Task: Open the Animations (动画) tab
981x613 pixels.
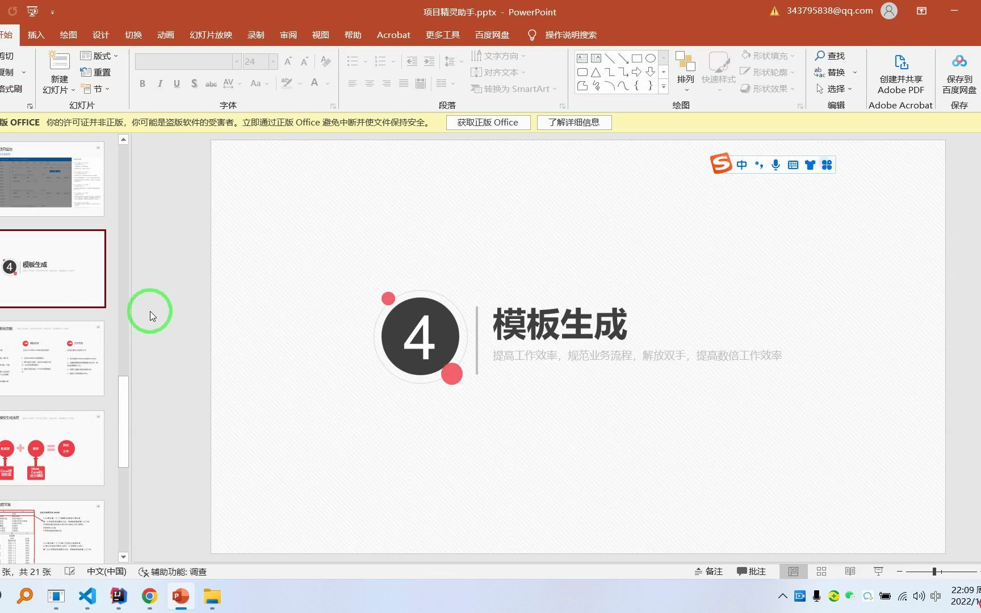Action: pyautogui.click(x=166, y=35)
